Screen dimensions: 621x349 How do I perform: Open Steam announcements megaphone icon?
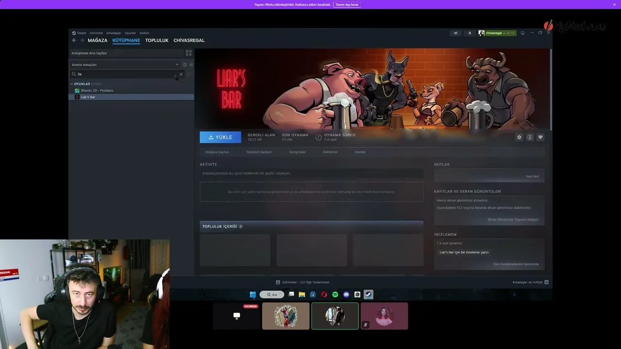click(x=456, y=33)
